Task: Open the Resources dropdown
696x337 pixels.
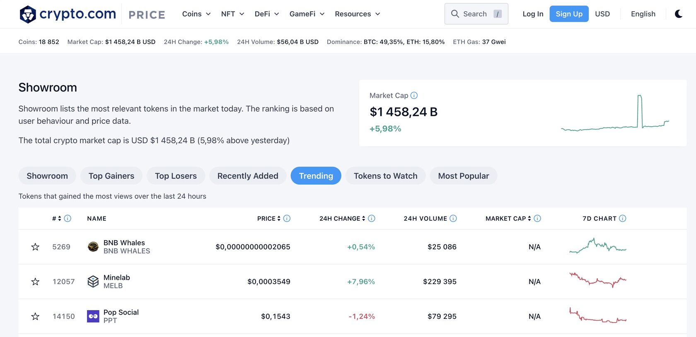Action: pyautogui.click(x=358, y=14)
